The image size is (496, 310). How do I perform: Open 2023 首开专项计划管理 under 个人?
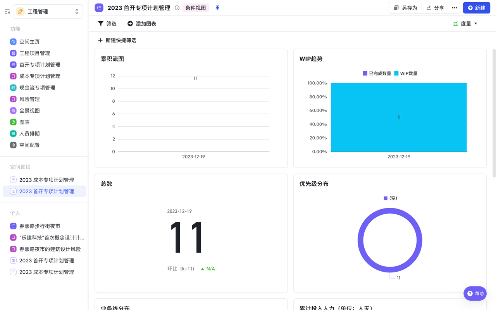(x=44, y=260)
